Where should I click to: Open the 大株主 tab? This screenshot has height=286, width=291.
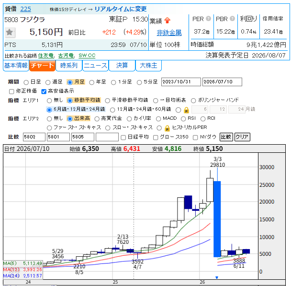click(148, 66)
